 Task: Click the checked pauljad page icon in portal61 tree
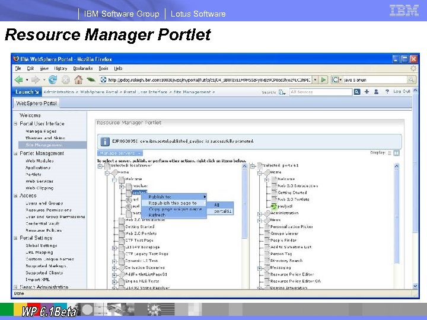(x=274, y=207)
